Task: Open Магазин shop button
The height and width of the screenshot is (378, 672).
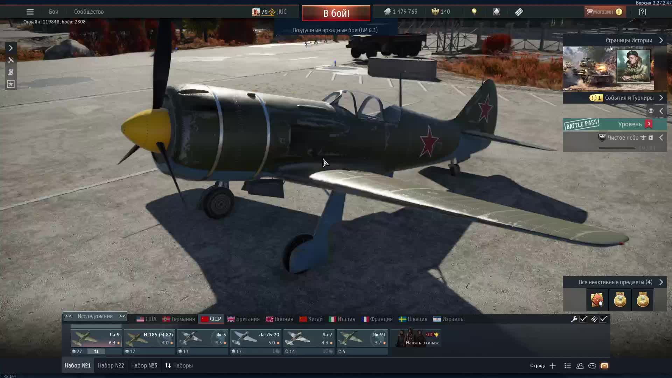Action: pos(603,12)
